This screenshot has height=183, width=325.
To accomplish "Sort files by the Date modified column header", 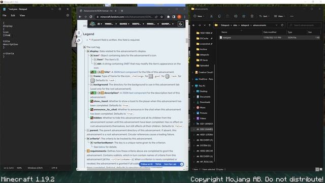I will pyautogui.click(x=274, y=32).
